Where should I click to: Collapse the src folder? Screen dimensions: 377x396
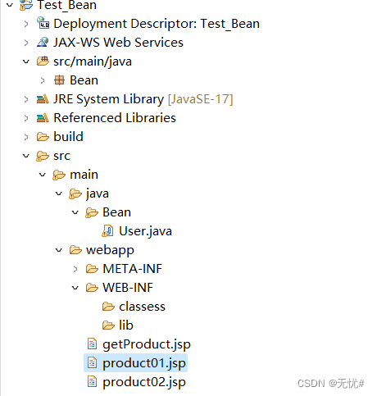click(26, 156)
